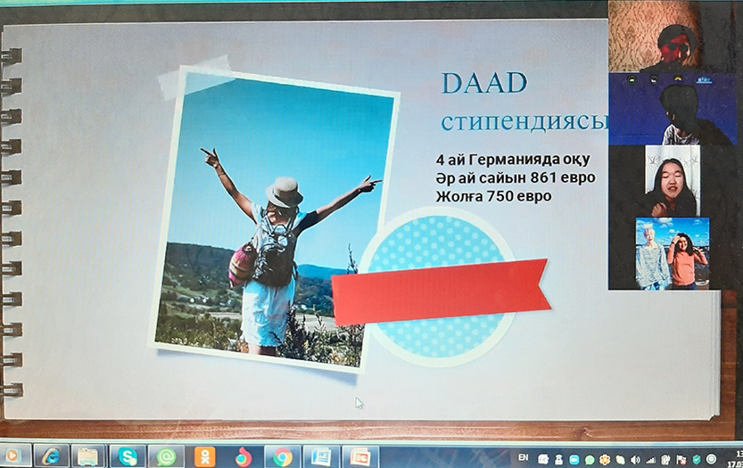Screen dimensions: 743x468
Task: Select the speaking girl's video tile
Action: pos(673,182)
